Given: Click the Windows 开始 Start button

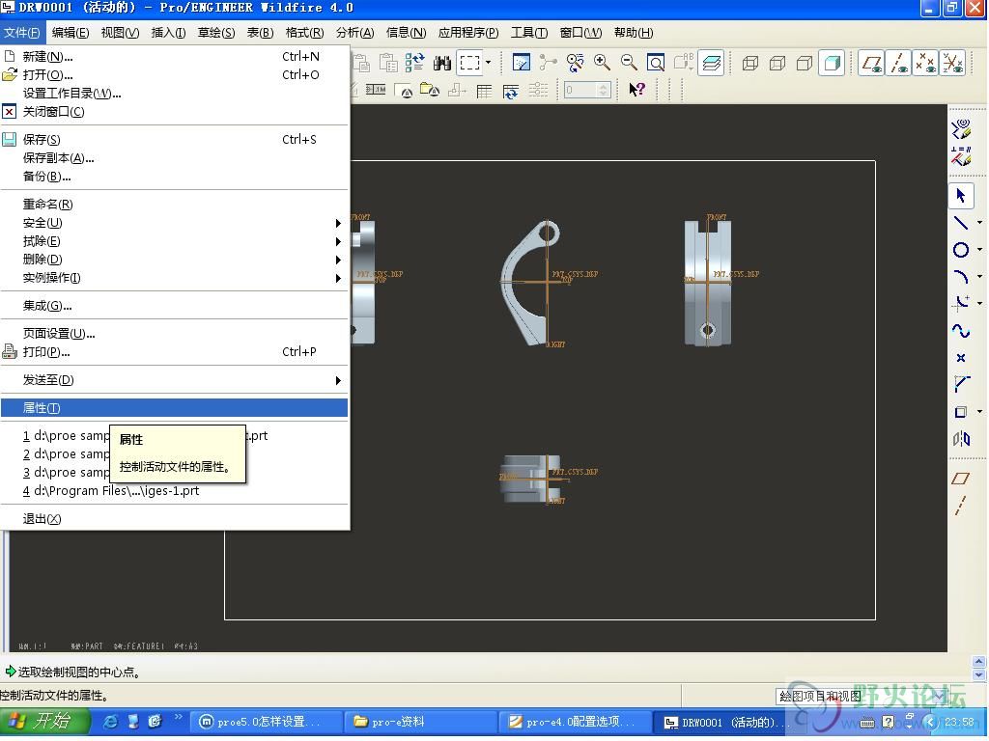Looking at the screenshot, I should [x=45, y=721].
